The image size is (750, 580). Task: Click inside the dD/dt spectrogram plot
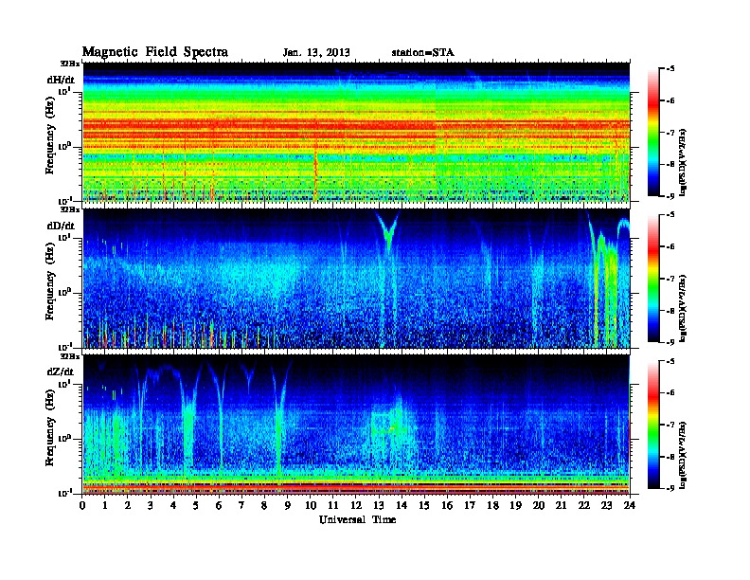(356, 279)
